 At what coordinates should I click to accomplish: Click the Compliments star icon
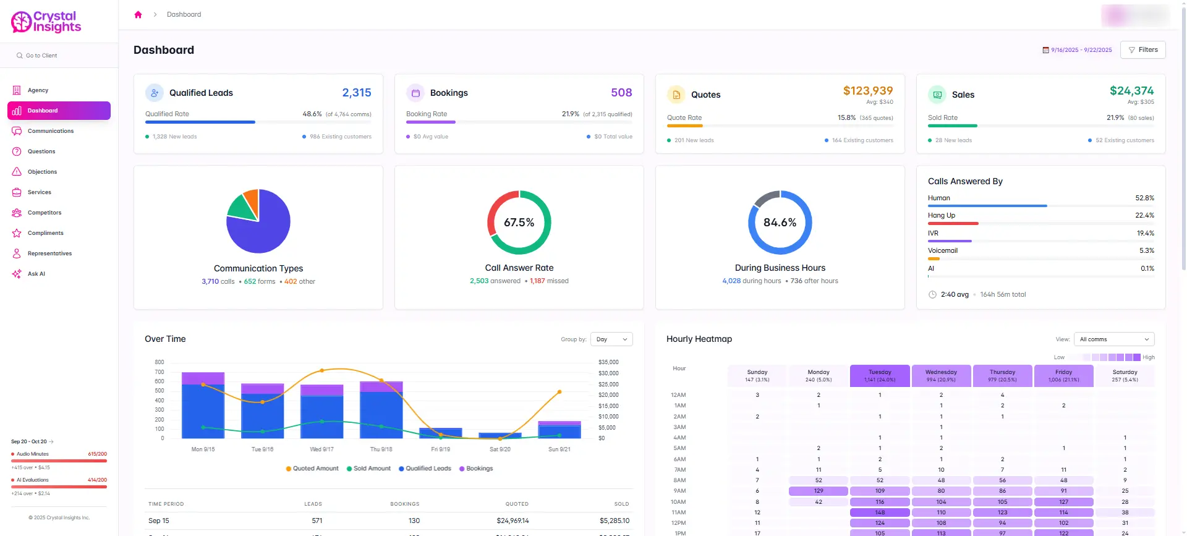tap(17, 233)
